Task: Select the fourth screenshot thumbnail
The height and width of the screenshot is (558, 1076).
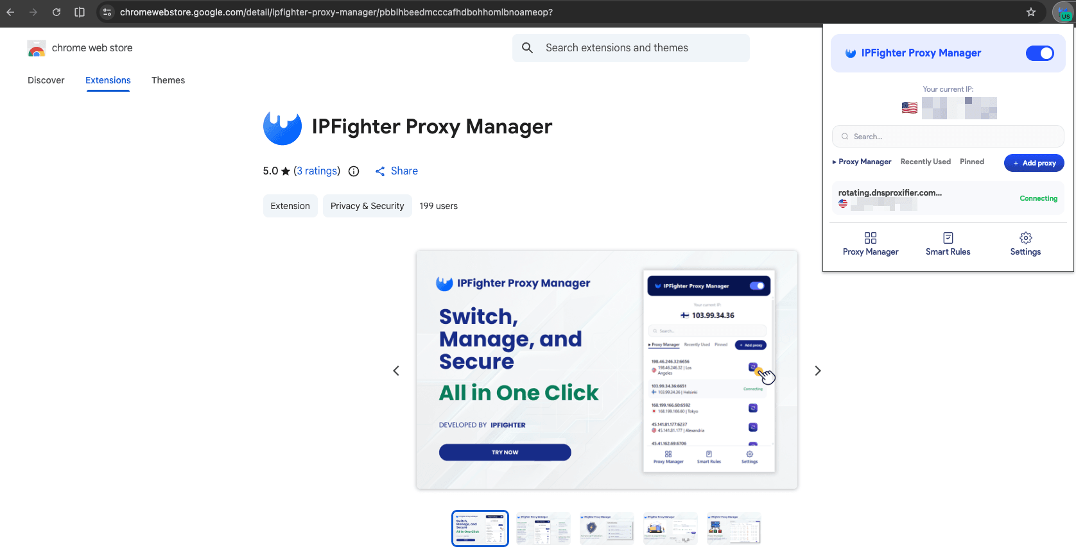Action: pos(670,528)
